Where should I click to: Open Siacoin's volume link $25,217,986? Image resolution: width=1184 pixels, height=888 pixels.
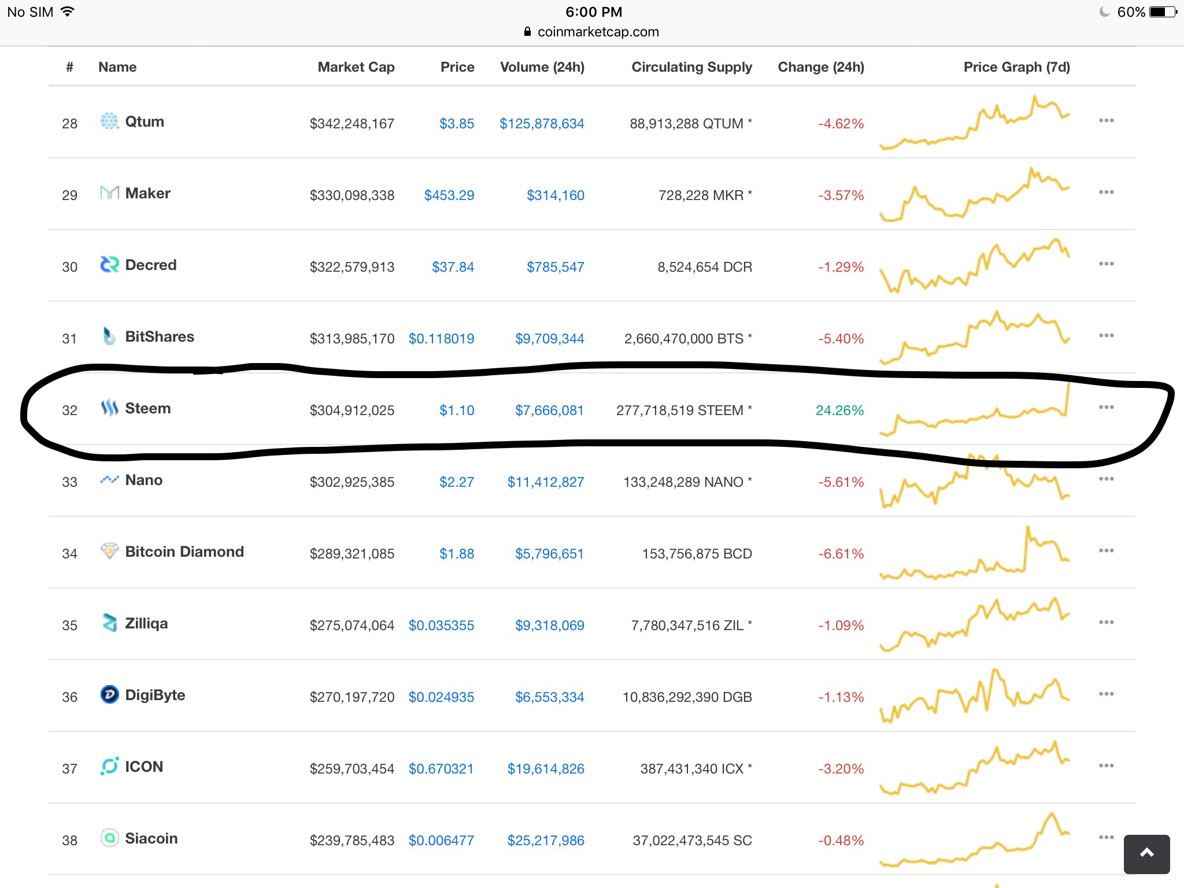click(x=545, y=841)
